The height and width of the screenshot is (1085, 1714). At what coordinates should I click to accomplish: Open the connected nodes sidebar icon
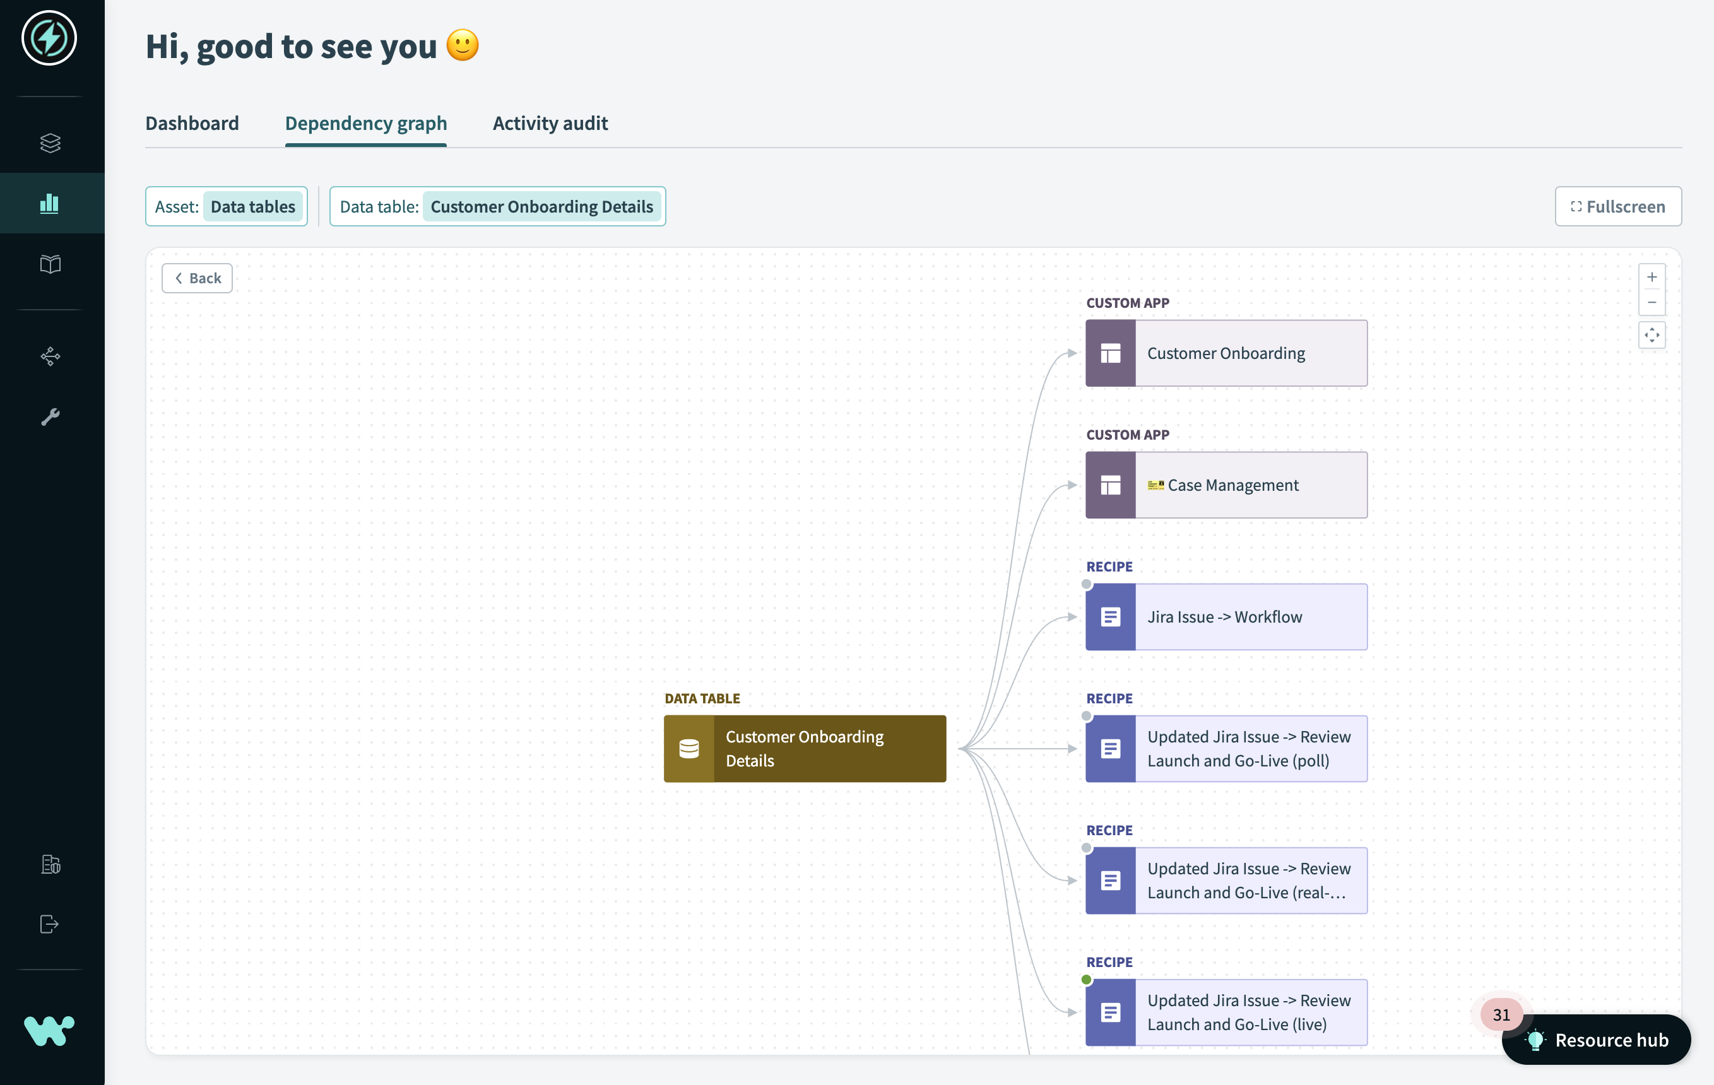tap(50, 356)
